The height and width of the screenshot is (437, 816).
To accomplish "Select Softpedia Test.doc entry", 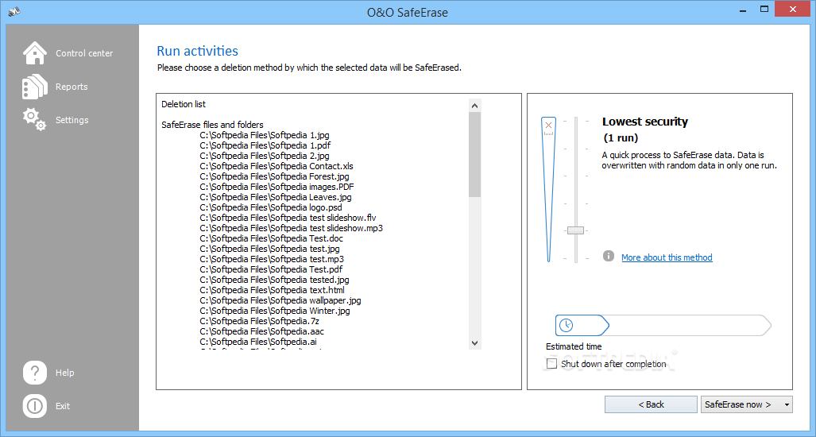I will click(x=271, y=238).
